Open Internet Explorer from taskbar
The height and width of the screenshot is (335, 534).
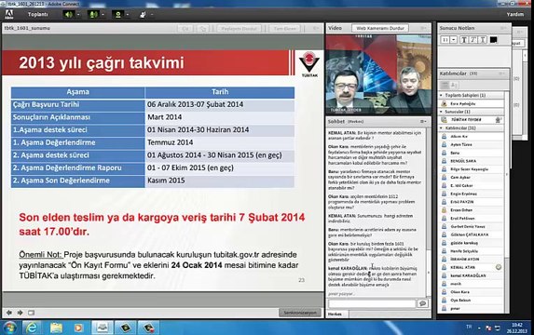[x=32, y=328]
